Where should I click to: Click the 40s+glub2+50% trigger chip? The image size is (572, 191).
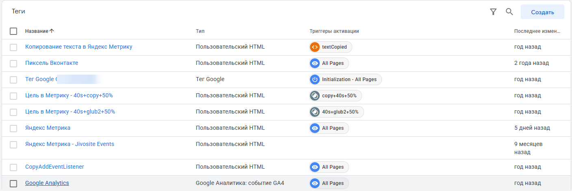click(336, 112)
